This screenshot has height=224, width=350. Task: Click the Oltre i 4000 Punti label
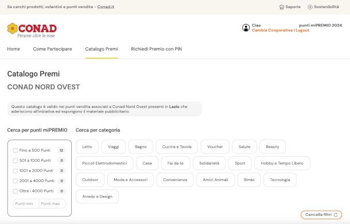pos(36,191)
